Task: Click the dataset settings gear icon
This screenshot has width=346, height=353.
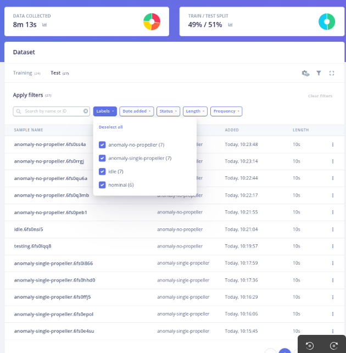Action: pyautogui.click(x=305, y=73)
